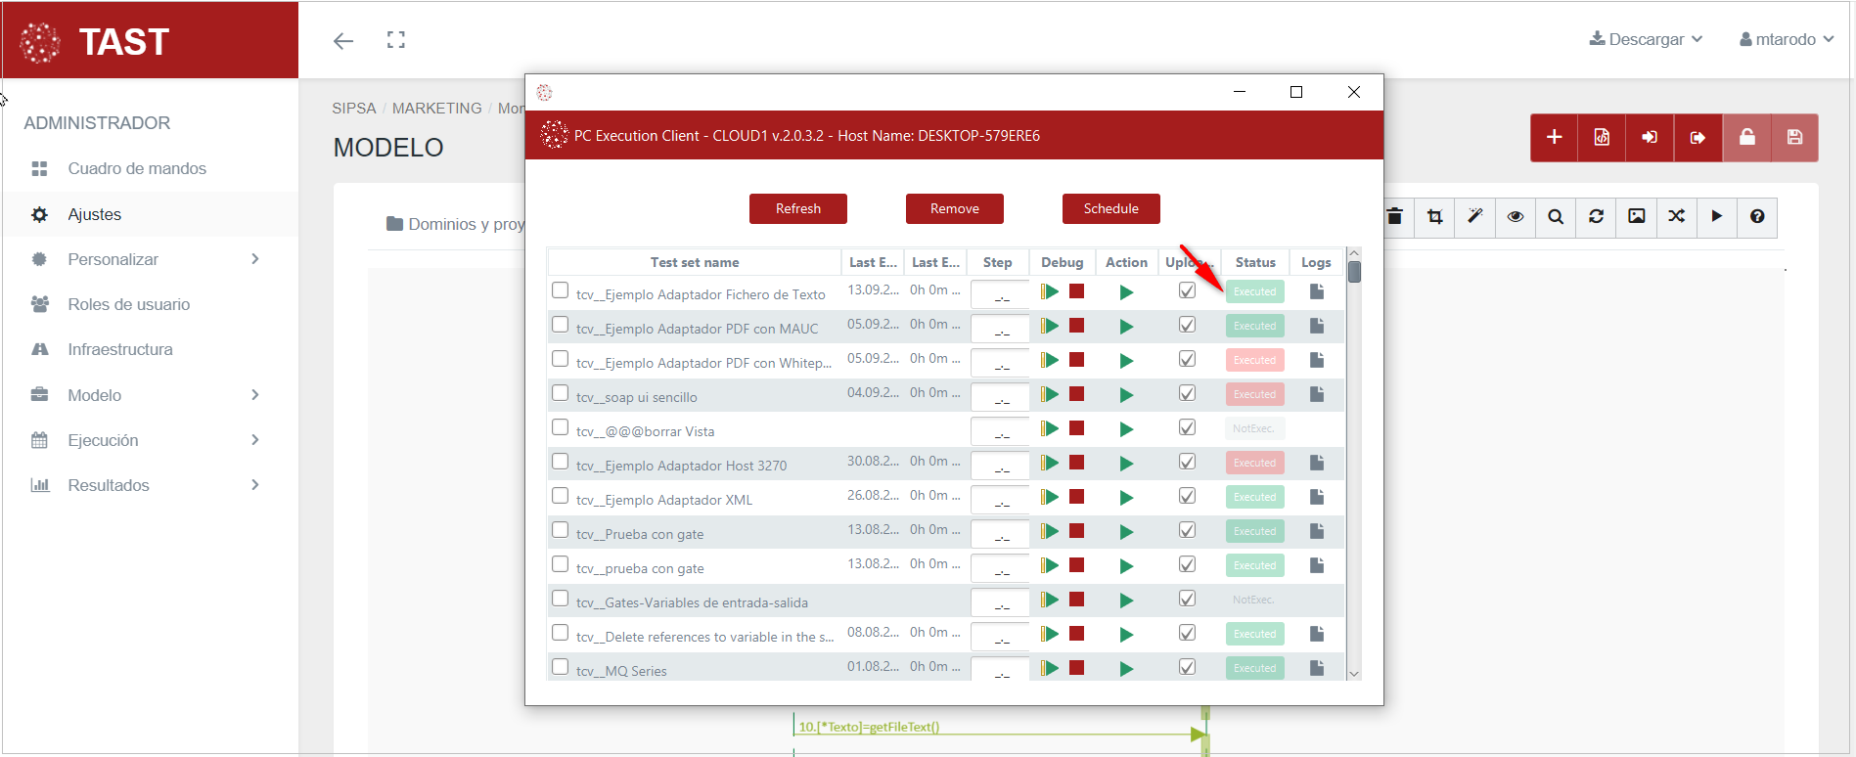Image resolution: width=1856 pixels, height=757 pixels.
Task: Stop tcv__Ejemplo Adaptador XML with red square
Action: coord(1076,497)
